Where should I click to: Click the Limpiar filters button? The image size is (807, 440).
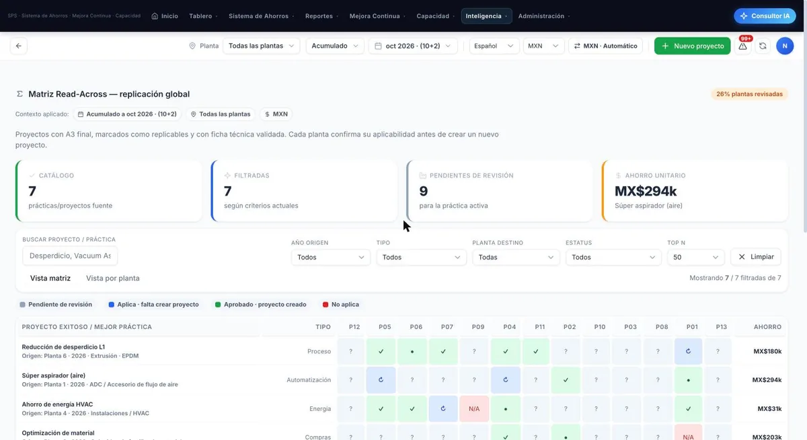coord(756,257)
